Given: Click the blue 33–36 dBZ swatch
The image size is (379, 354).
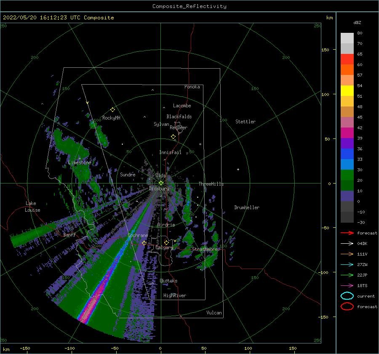Looking at the screenshot, I should point(347,154).
